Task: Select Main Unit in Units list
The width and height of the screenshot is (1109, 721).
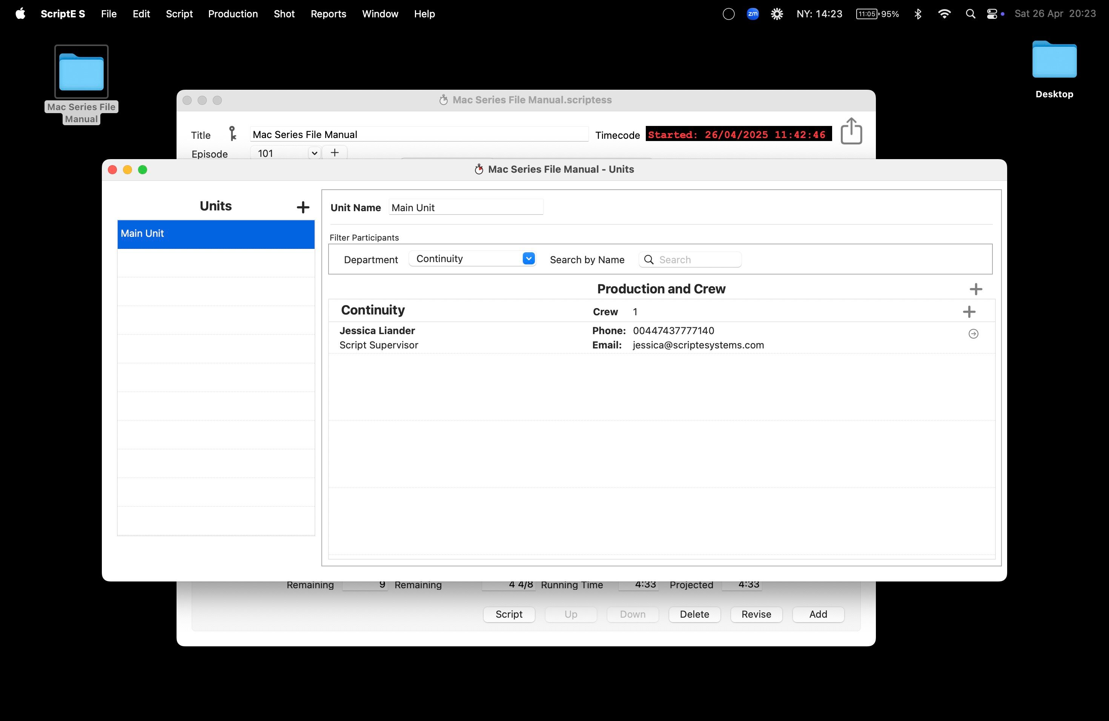Action: [216, 234]
